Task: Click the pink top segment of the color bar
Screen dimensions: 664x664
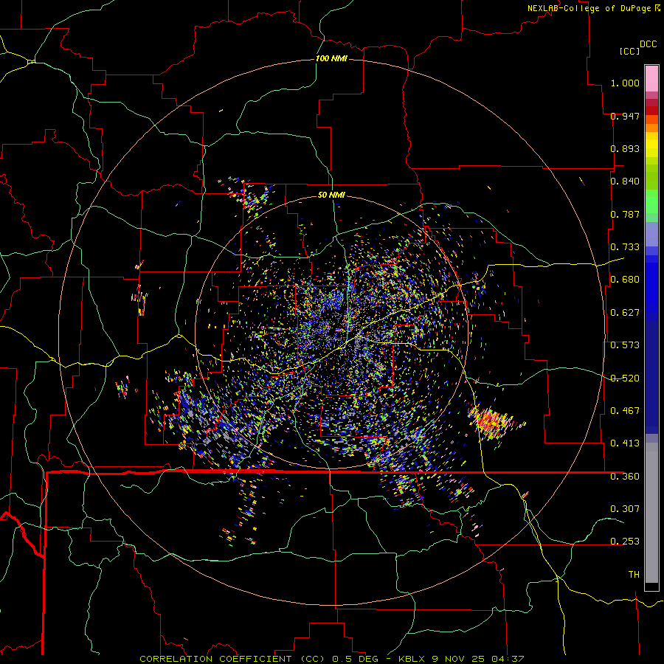Action: (651, 78)
